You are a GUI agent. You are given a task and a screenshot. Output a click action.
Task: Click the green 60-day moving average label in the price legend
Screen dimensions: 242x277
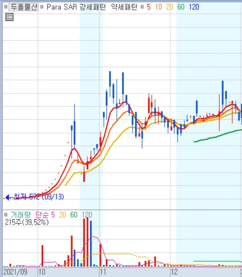coord(181,7)
